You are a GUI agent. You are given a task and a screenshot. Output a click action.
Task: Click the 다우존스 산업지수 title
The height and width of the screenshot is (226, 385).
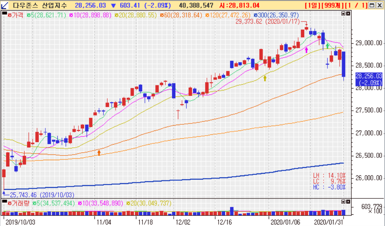coord(40,5)
